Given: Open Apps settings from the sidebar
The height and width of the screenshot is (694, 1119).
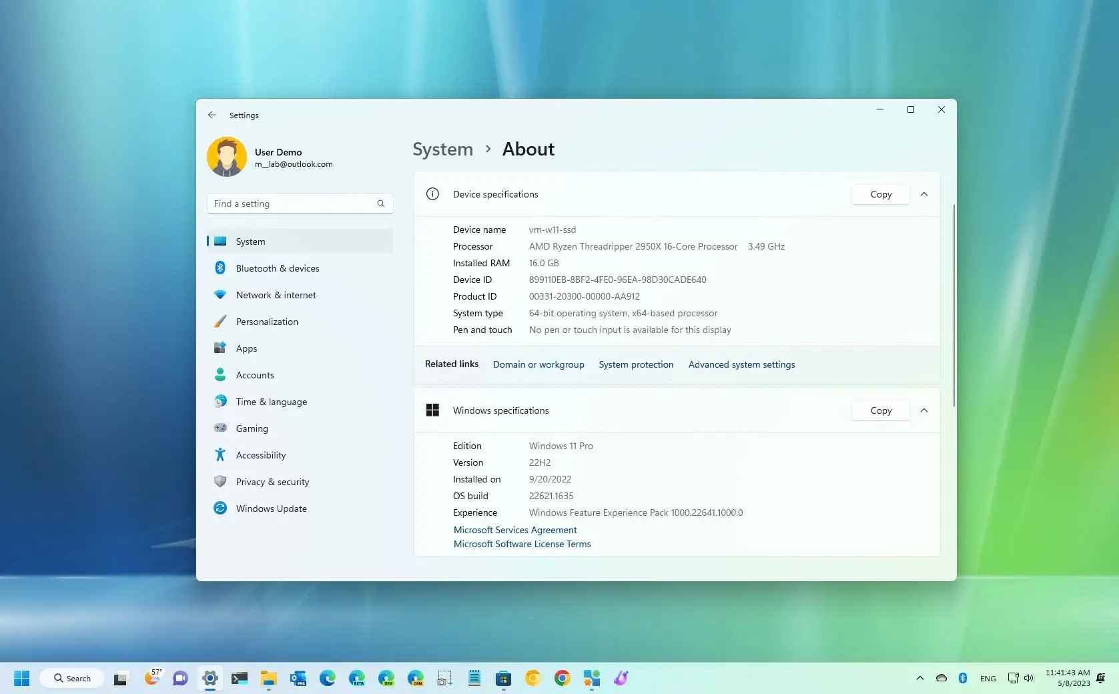Looking at the screenshot, I should 246,348.
